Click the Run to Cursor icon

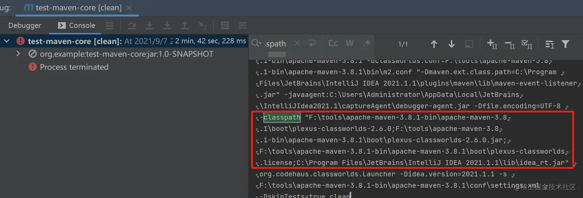(202, 25)
